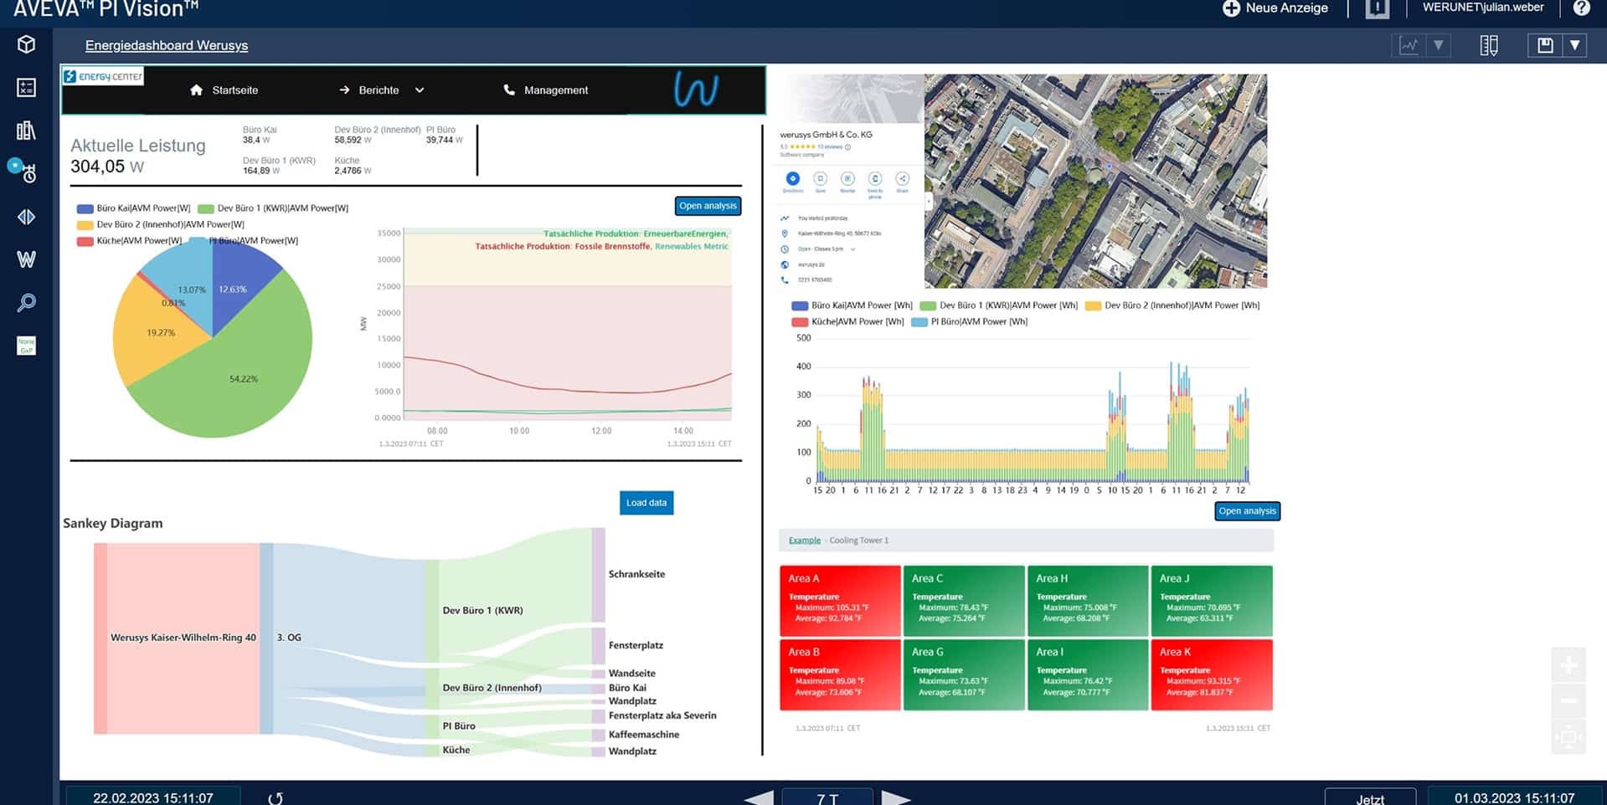The image size is (1607, 805).
Task: Open the Calculations panel icon
Action: click(26, 88)
